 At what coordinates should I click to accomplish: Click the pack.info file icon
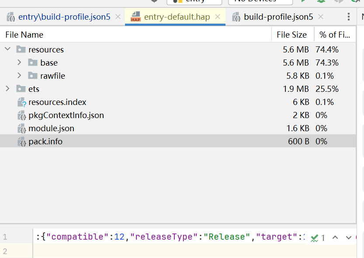pos(21,142)
